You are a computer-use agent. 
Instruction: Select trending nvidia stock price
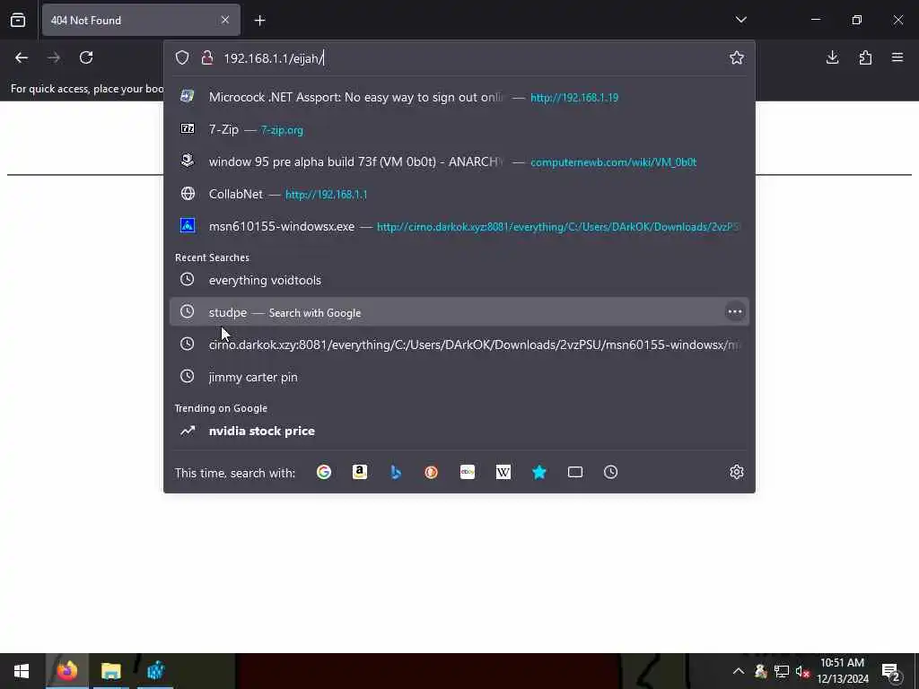(459, 431)
